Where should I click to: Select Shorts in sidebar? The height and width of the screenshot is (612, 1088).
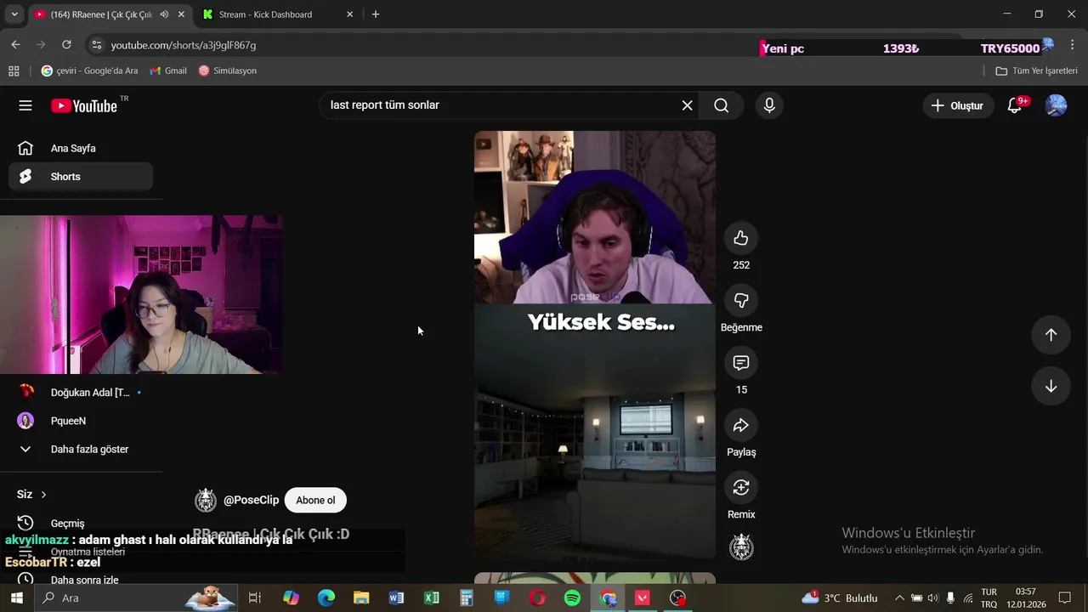pos(81,177)
